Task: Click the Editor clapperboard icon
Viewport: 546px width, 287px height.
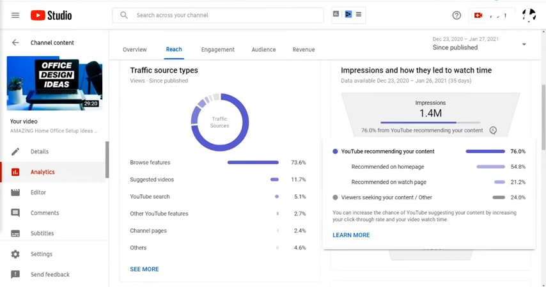Action: [x=15, y=192]
